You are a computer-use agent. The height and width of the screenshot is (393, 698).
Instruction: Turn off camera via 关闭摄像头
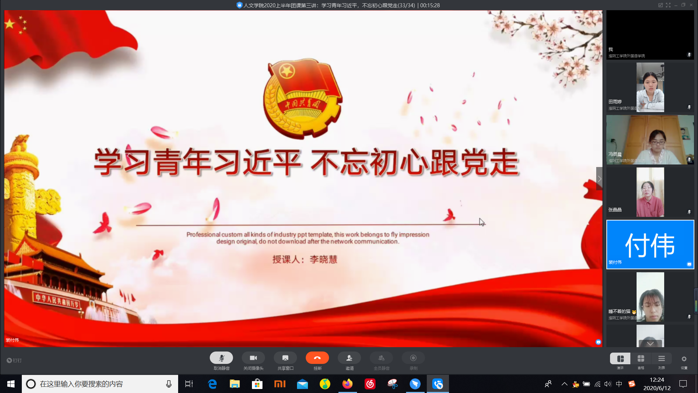point(253,358)
